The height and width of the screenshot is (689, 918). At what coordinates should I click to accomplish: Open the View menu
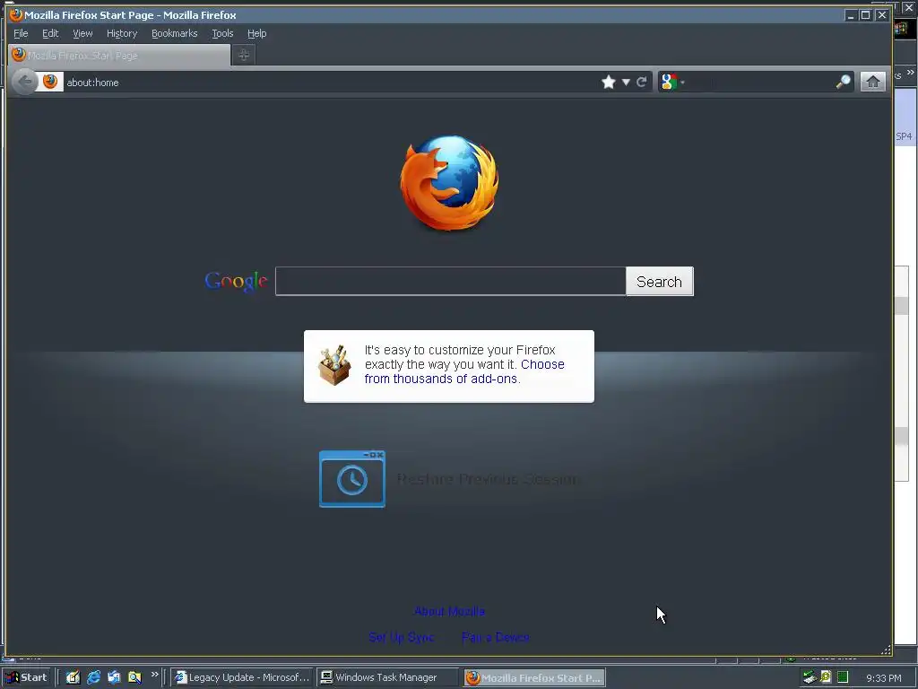(82, 33)
